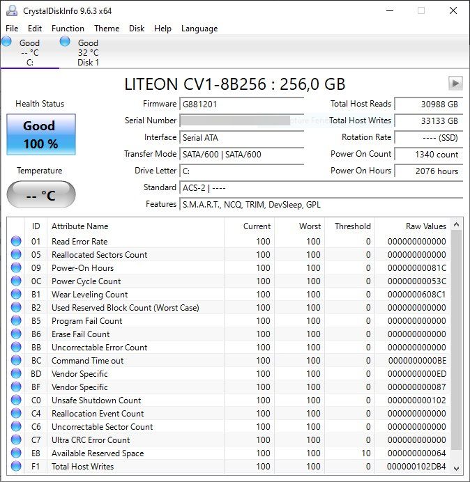Click status orb for Read Error Rate
This screenshot has height=482, width=470.
pyautogui.click(x=16, y=241)
